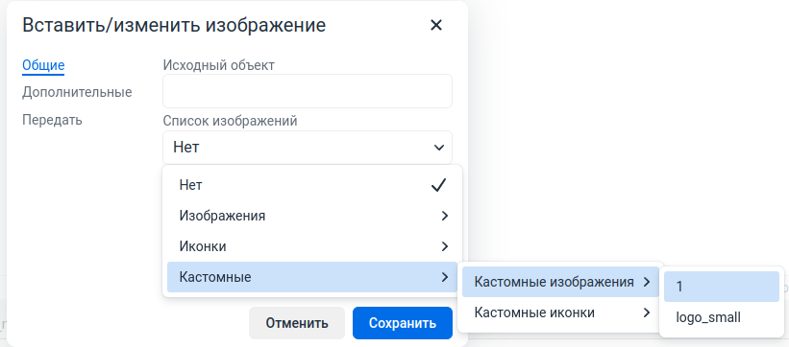Click the checkmark icon next to Нет
The image size is (789, 347).
point(439,185)
